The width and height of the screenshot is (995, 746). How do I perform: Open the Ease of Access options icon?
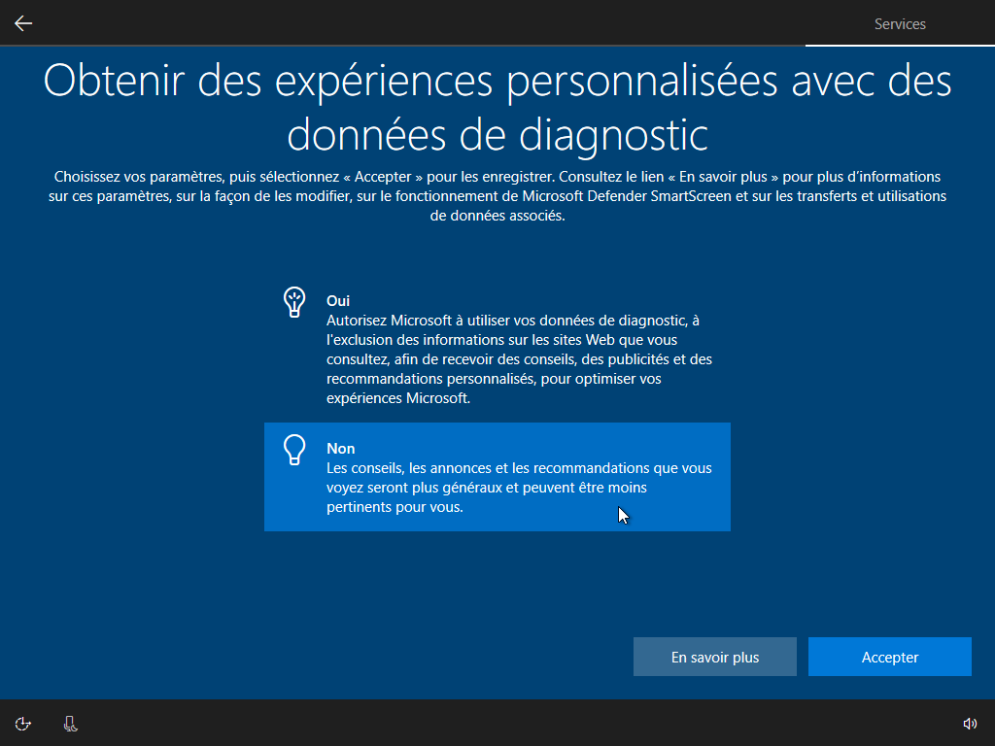[23, 723]
